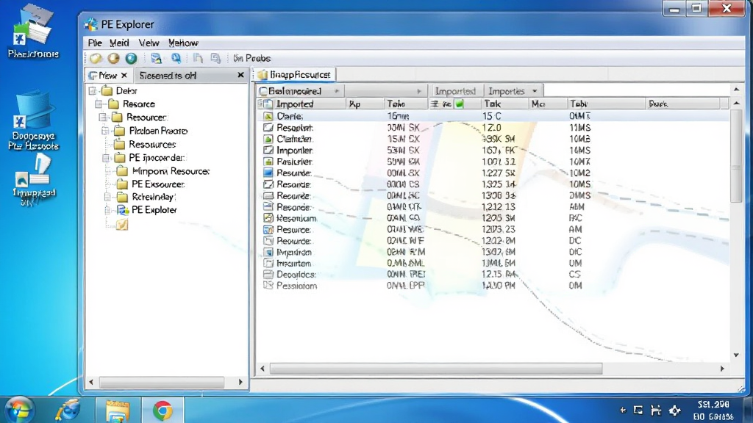Viewport: 753px width, 423px height.
Task: Select the resource folder tab above the list
Action: point(294,75)
